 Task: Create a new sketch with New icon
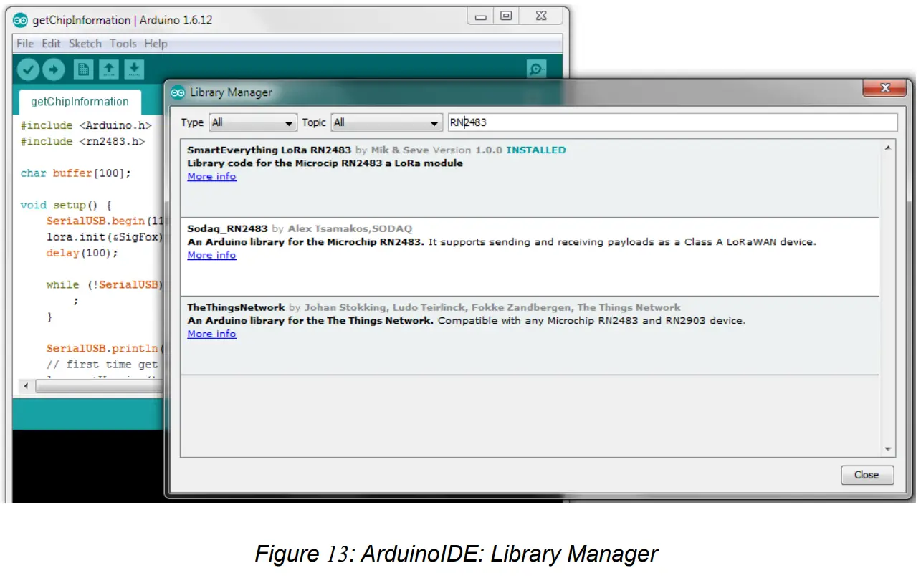[85, 69]
